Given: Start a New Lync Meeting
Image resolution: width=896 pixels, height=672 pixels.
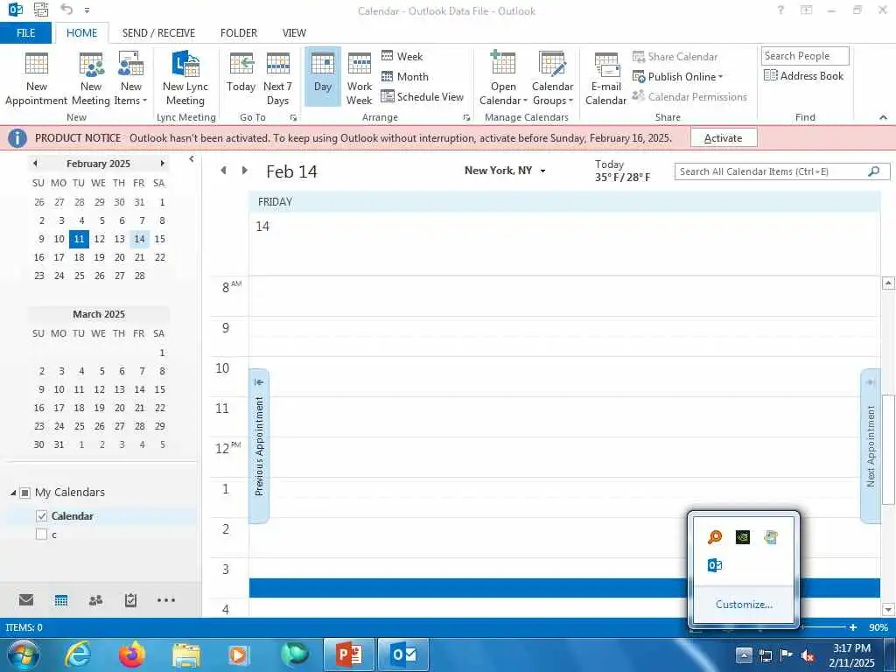Looking at the screenshot, I should pyautogui.click(x=185, y=78).
